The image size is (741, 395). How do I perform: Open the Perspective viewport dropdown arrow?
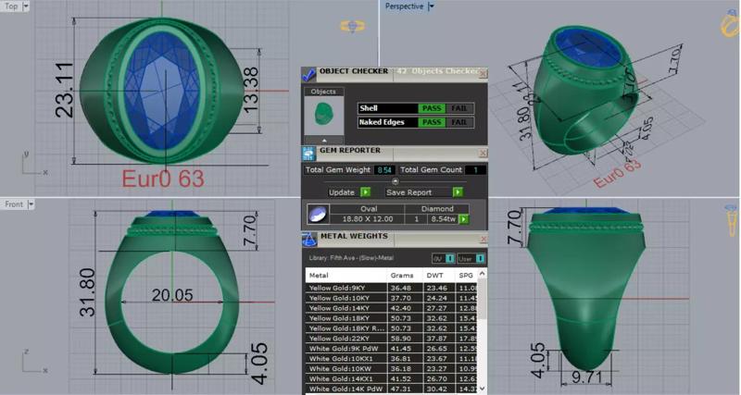click(x=431, y=6)
